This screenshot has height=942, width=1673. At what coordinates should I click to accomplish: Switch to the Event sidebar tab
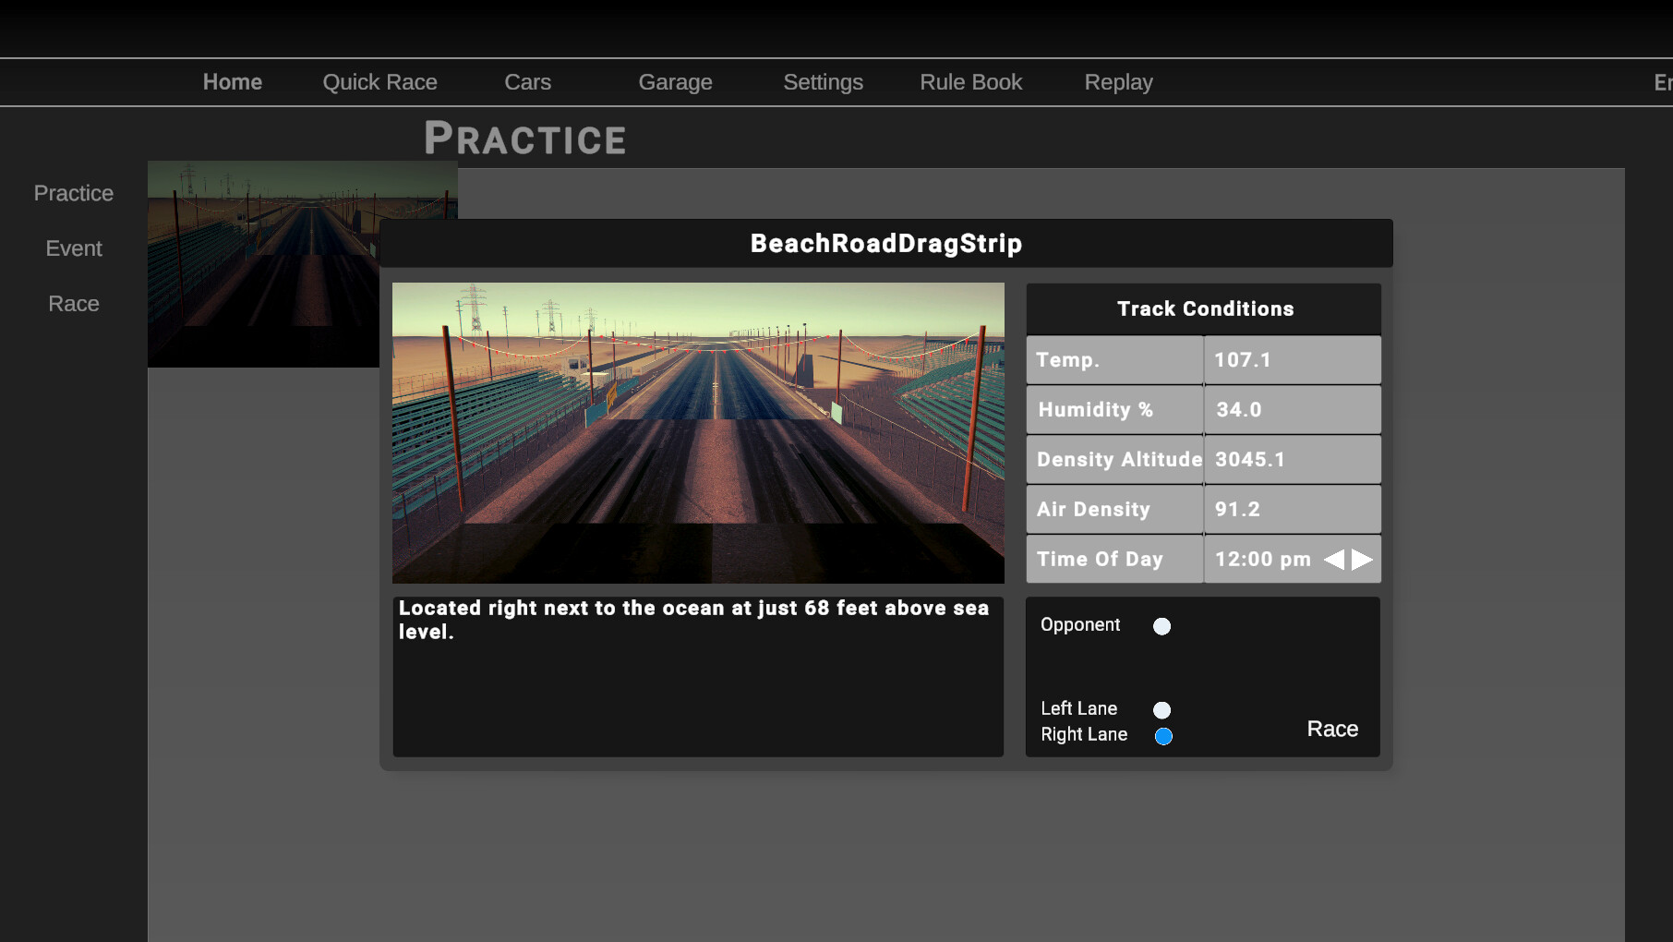click(x=73, y=248)
